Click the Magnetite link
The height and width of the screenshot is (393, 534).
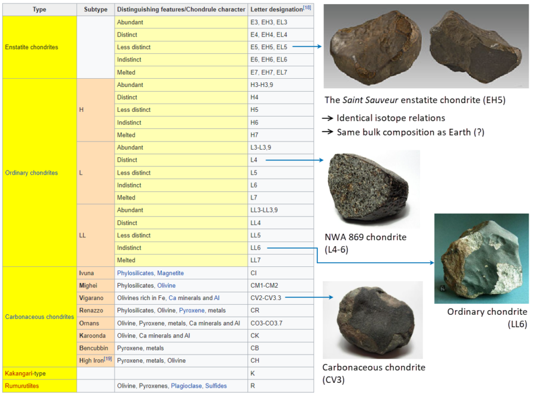click(x=170, y=273)
